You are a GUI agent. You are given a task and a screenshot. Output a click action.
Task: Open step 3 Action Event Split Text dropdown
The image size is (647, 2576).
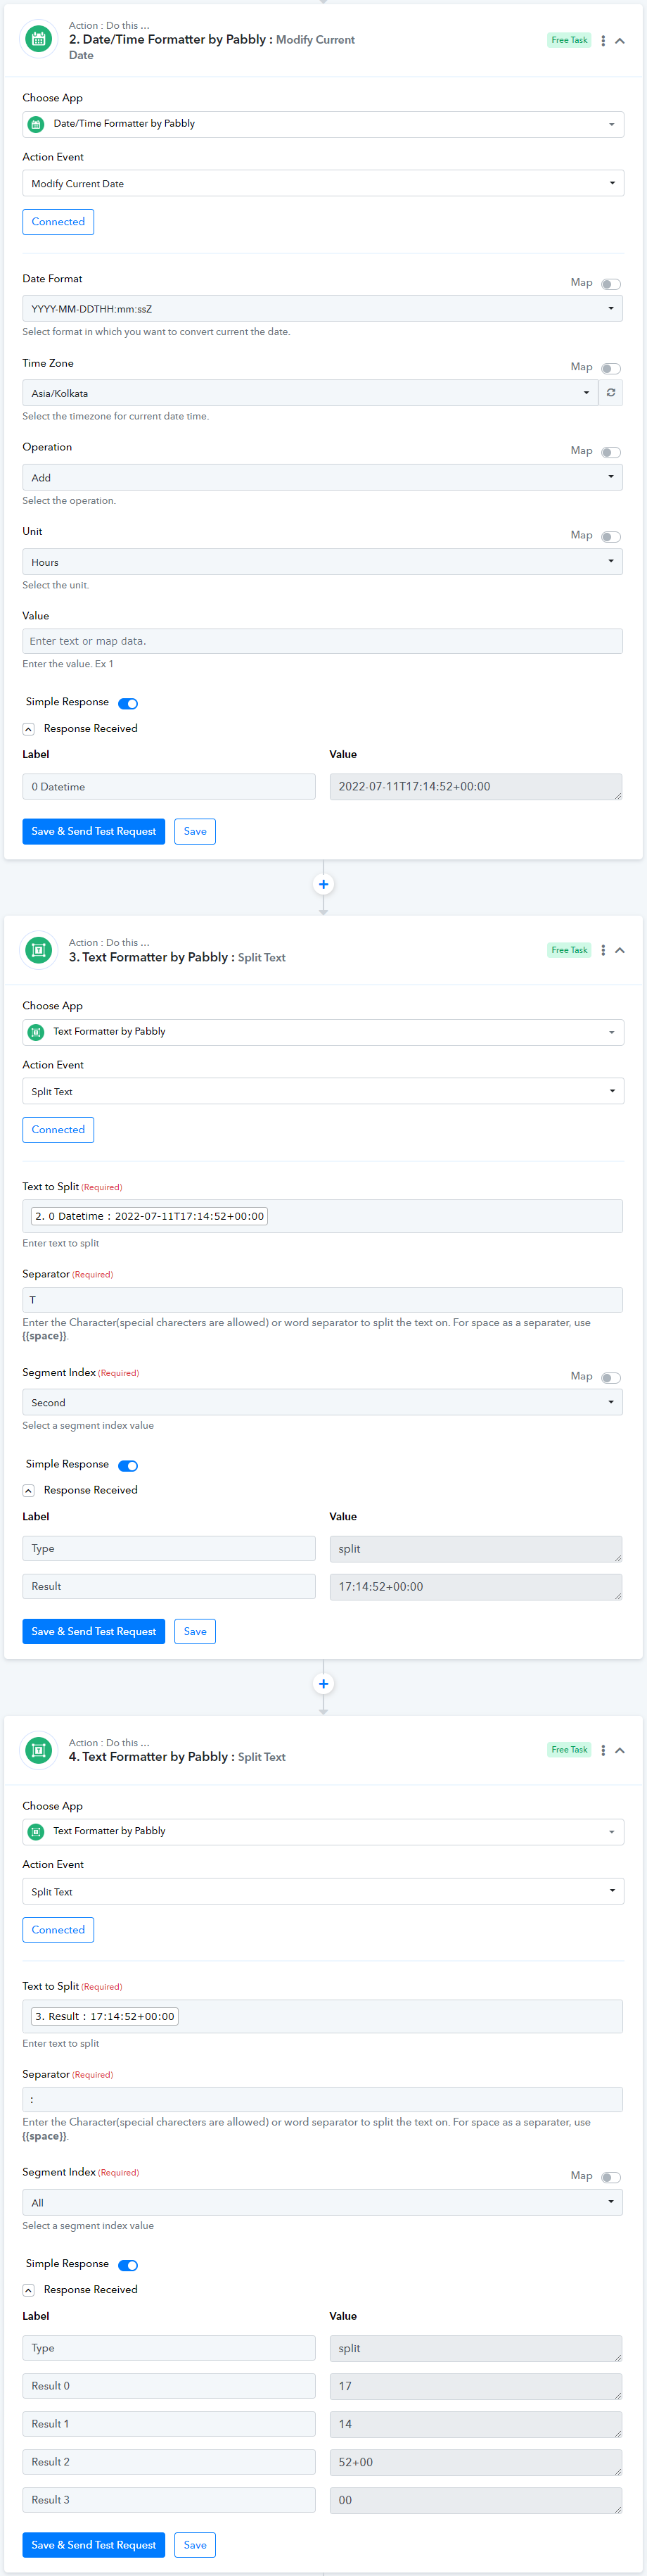[x=323, y=1091]
